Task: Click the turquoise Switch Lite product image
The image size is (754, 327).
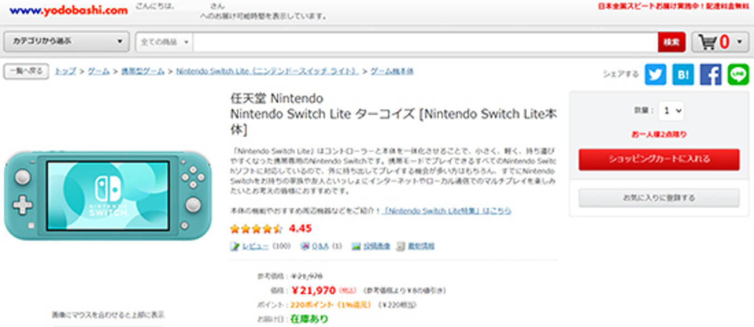Action: coord(108,195)
